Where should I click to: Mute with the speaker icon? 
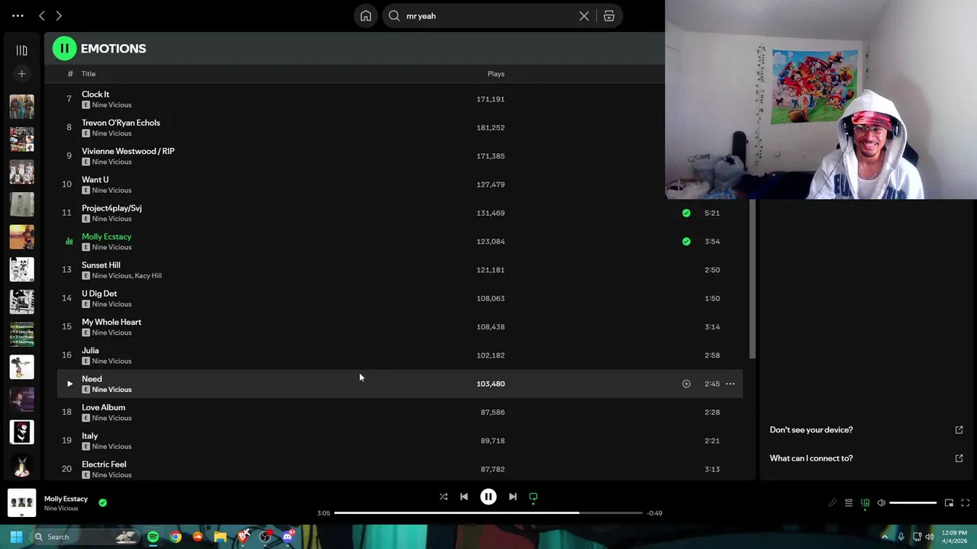point(881,502)
